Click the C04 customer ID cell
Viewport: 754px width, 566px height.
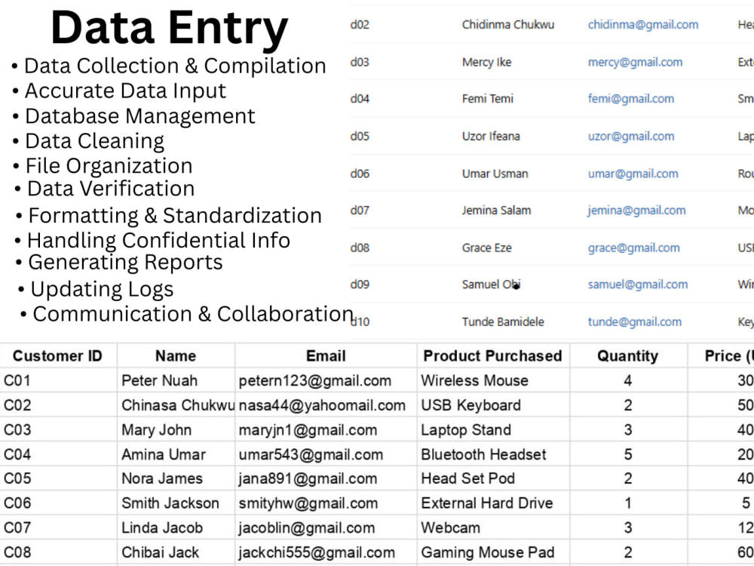(x=58, y=454)
